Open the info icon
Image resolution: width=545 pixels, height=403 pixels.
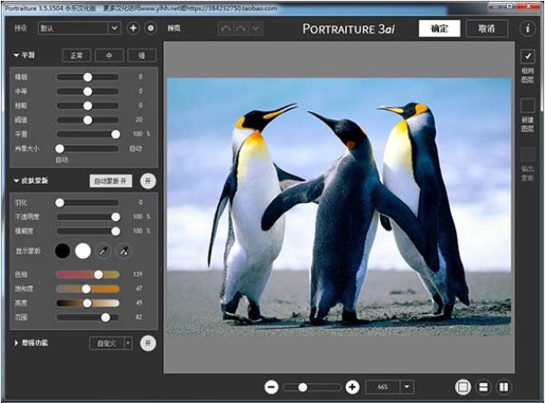(528, 28)
